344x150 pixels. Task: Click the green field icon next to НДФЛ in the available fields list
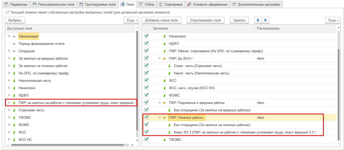14,96
